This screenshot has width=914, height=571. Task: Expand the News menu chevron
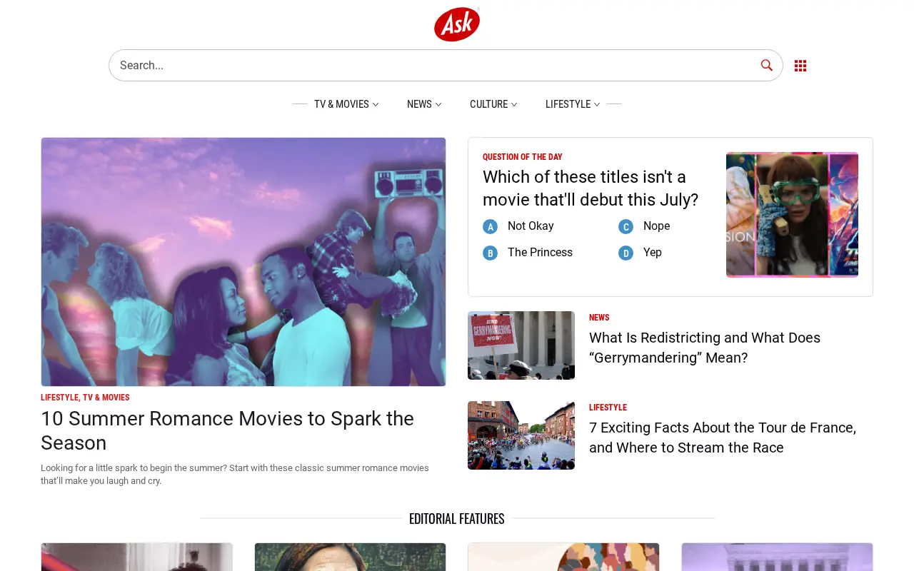click(x=438, y=104)
